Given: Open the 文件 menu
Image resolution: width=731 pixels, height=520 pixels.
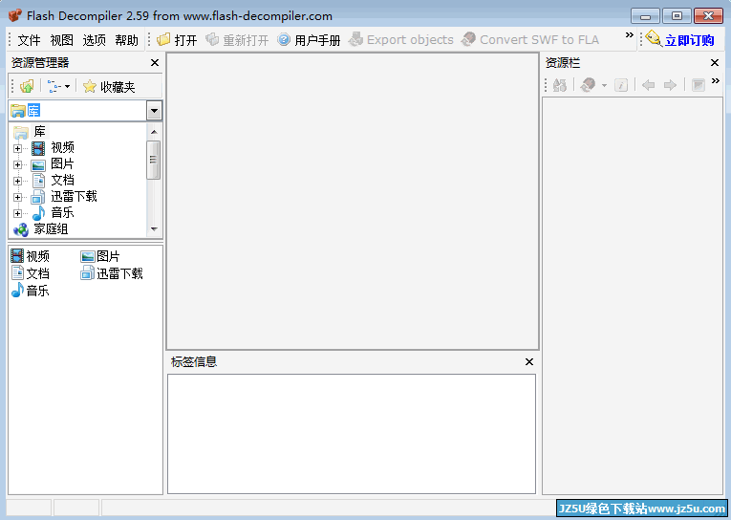Looking at the screenshot, I should pyautogui.click(x=29, y=40).
